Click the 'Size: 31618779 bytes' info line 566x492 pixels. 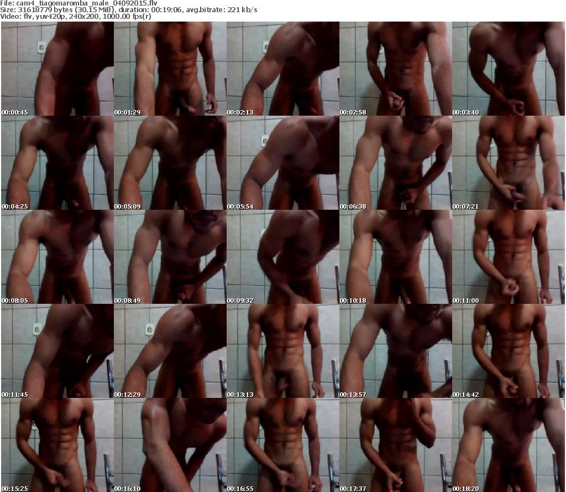[x=128, y=10]
